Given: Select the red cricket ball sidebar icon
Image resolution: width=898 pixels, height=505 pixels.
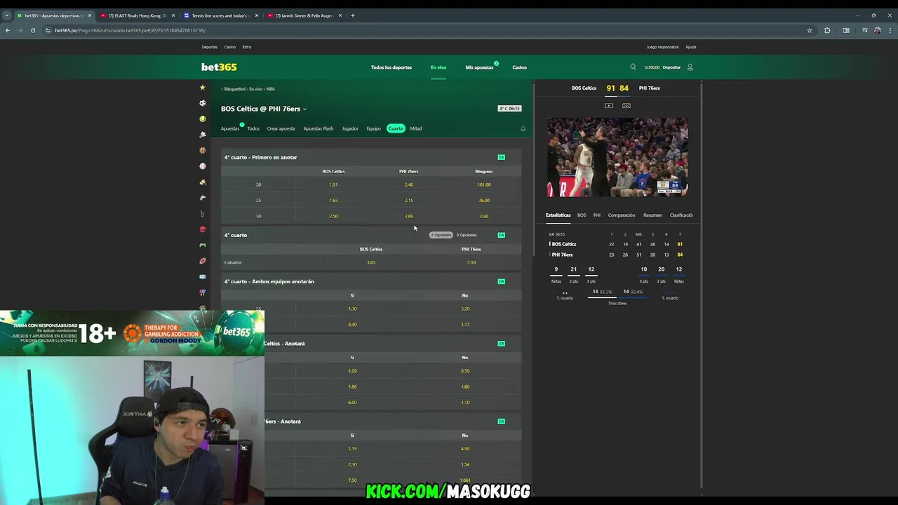Looking at the screenshot, I should pos(203,229).
